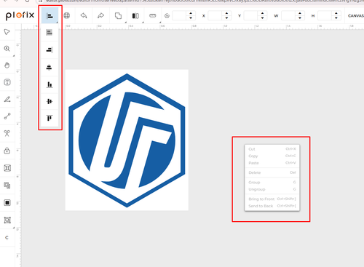Click the X position input field
Image resolution: width=364 pixels, height=267 pixels.
point(215,16)
